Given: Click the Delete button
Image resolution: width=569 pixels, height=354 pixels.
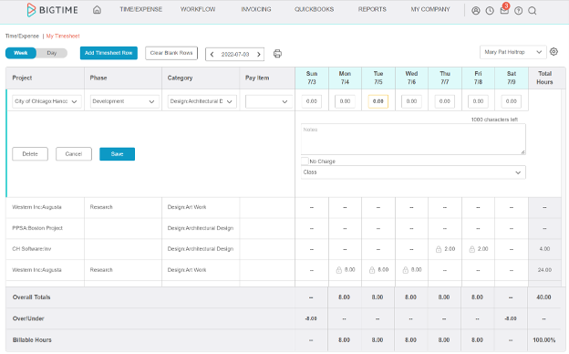Looking at the screenshot, I should click(x=30, y=154).
